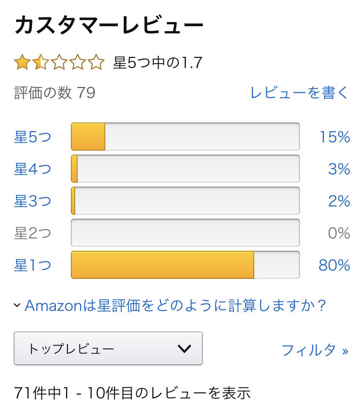Click the レビューを書く link
The width and height of the screenshot is (364, 413).
299,93
